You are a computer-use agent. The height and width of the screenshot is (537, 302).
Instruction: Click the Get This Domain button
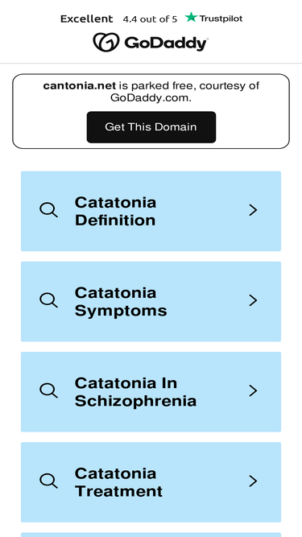point(151,127)
